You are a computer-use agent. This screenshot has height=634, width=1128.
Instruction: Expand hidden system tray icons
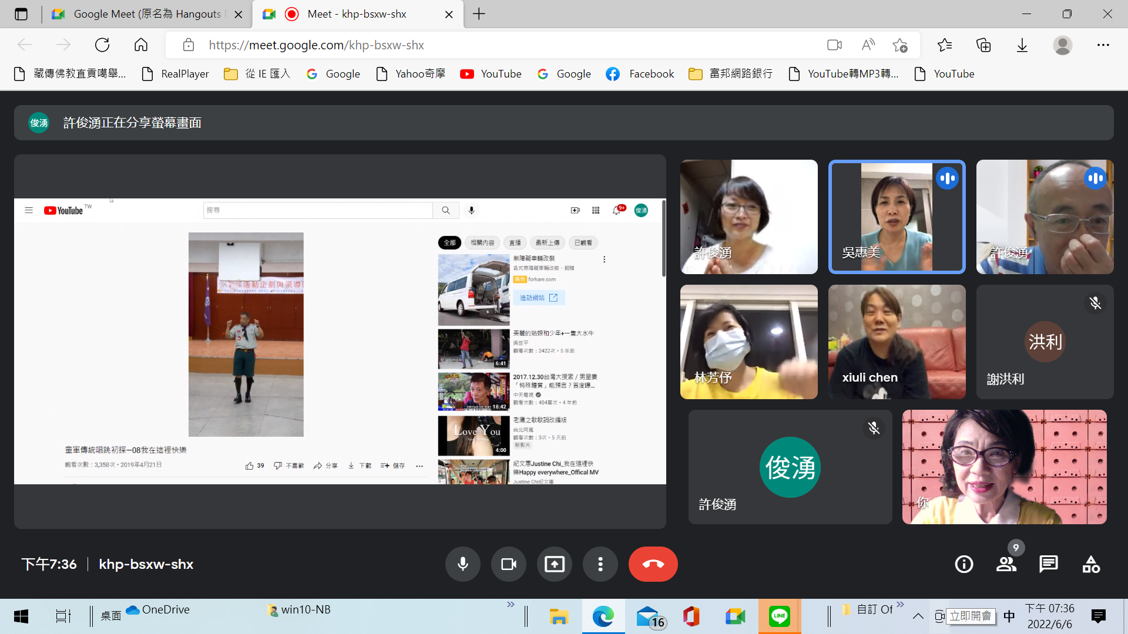click(918, 616)
